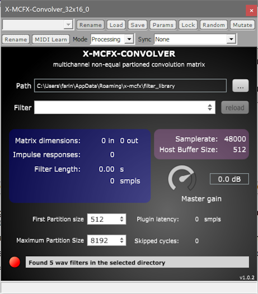
Task: Click the reload filter button
Action: click(234, 108)
